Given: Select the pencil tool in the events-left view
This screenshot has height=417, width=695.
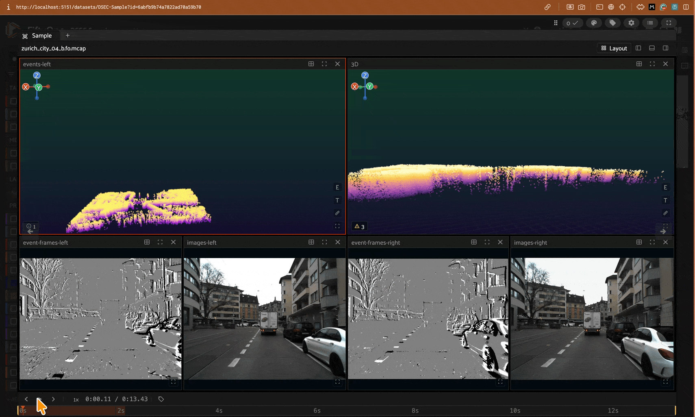Looking at the screenshot, I should 337,213.
